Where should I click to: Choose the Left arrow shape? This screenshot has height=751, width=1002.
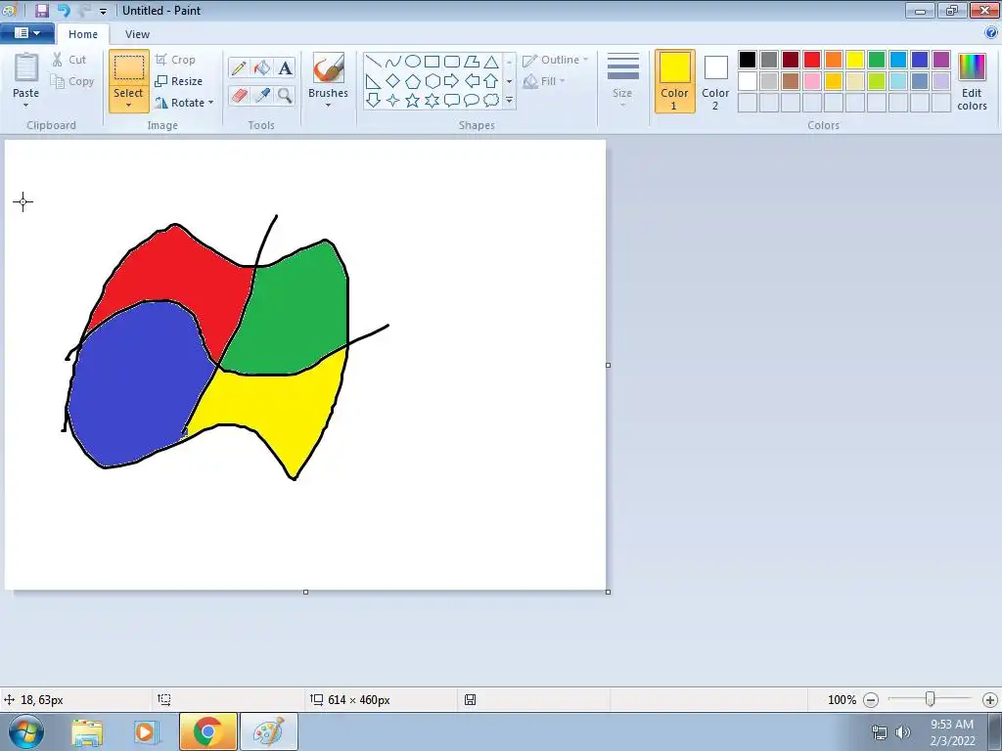(472, 81)
